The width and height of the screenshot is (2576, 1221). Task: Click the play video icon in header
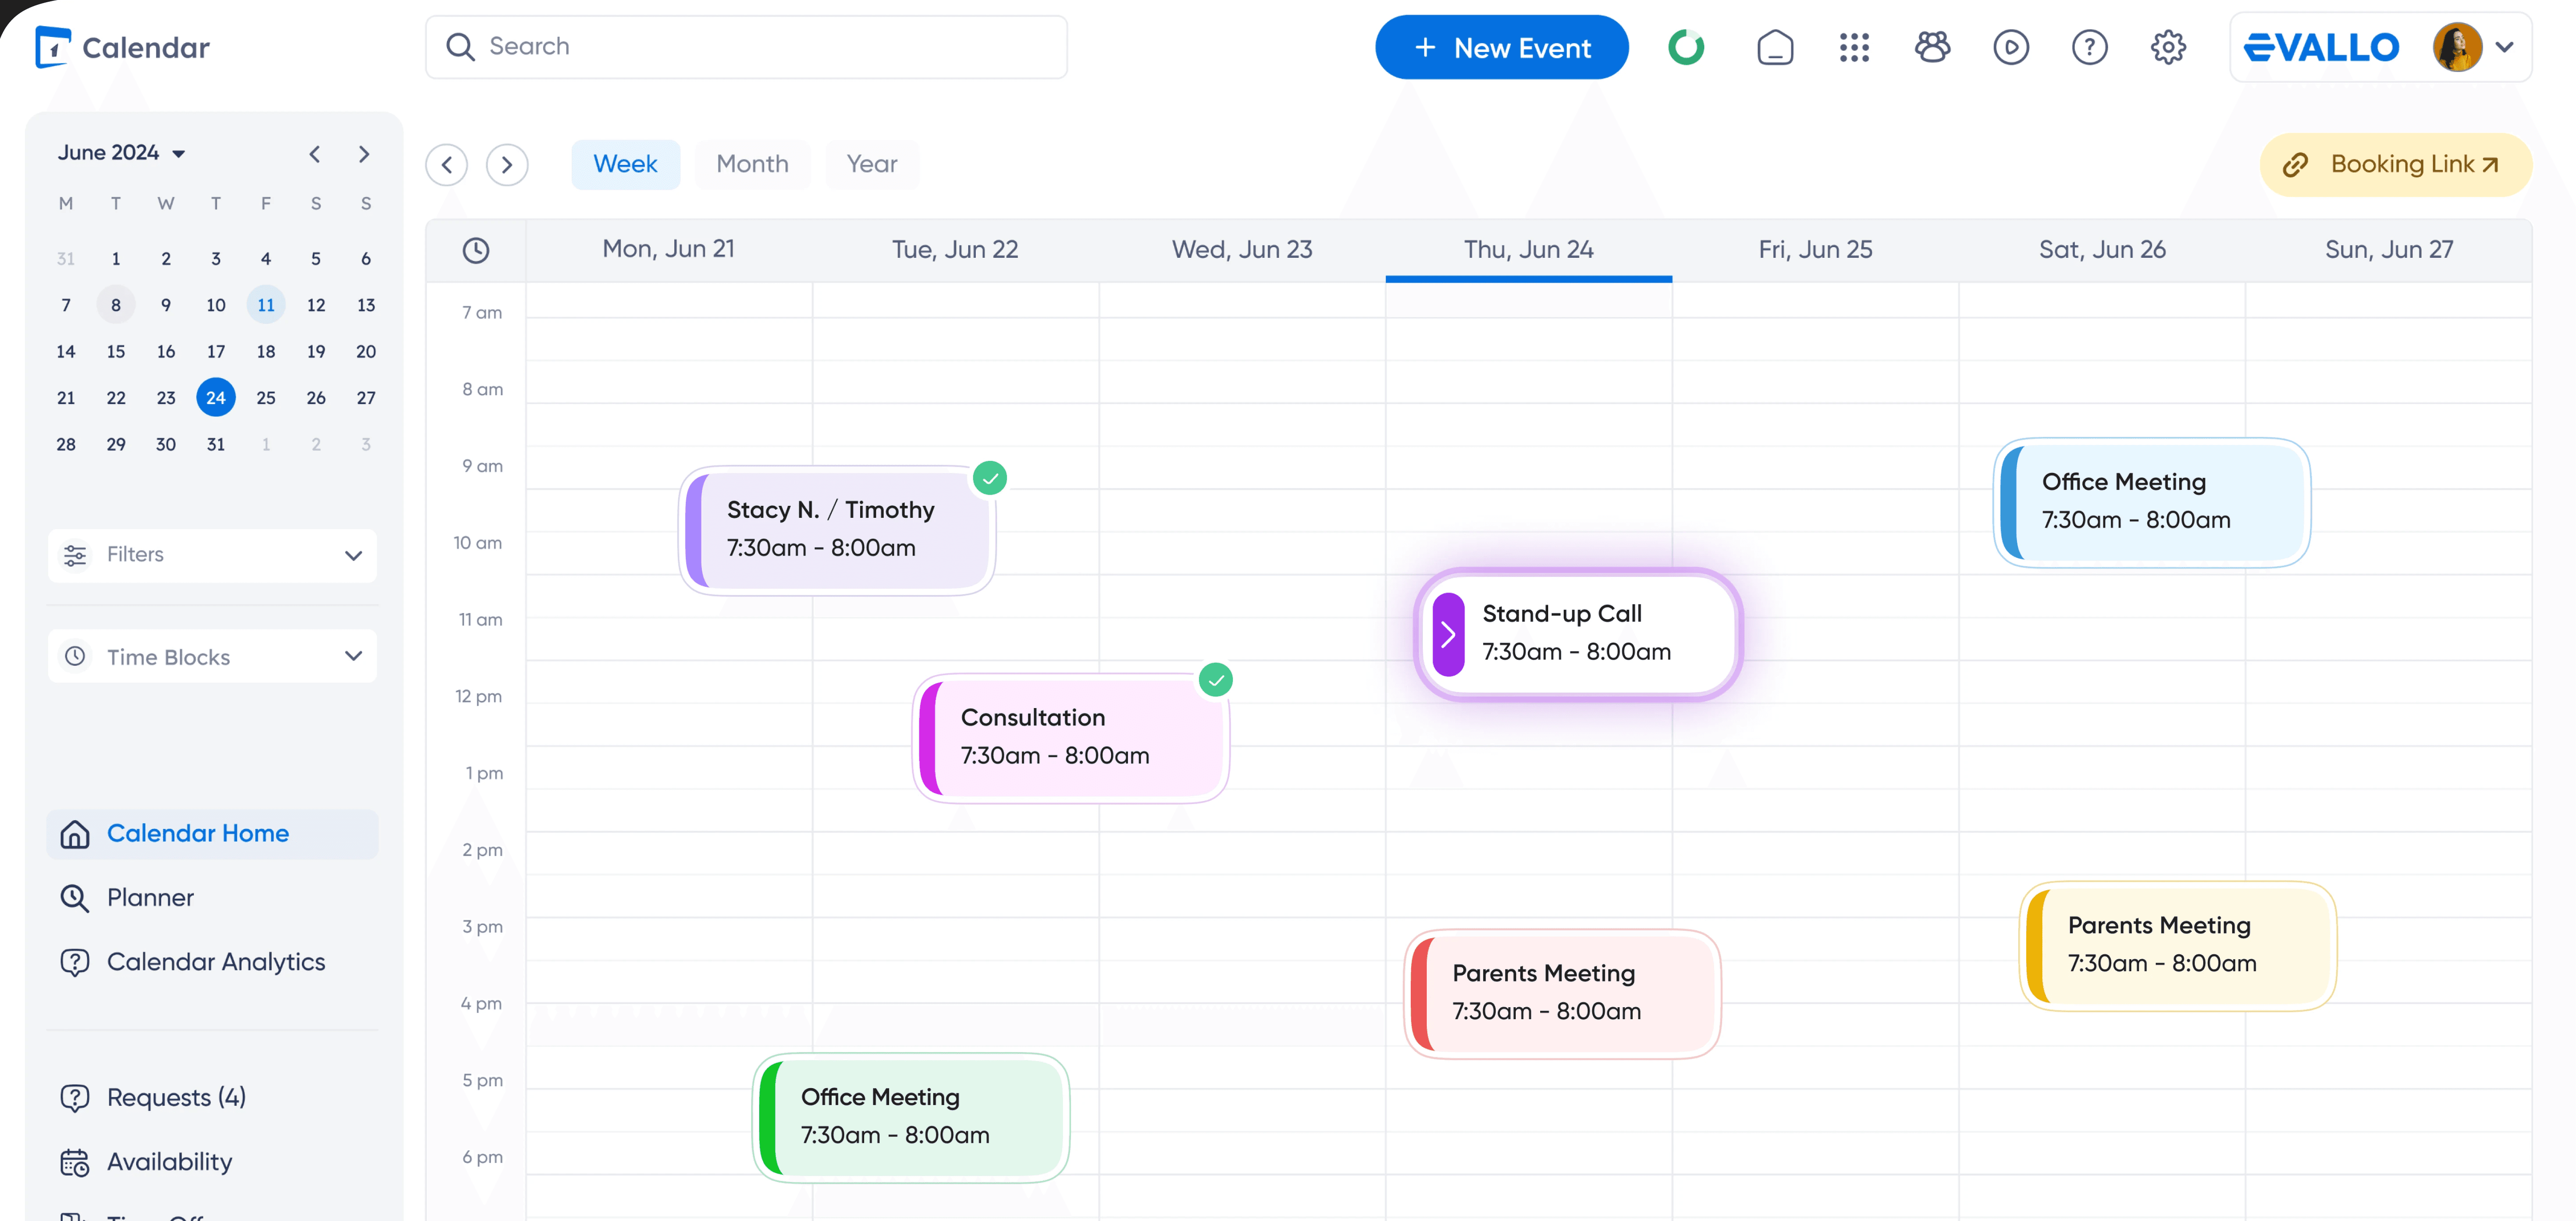click(2011, 47)
